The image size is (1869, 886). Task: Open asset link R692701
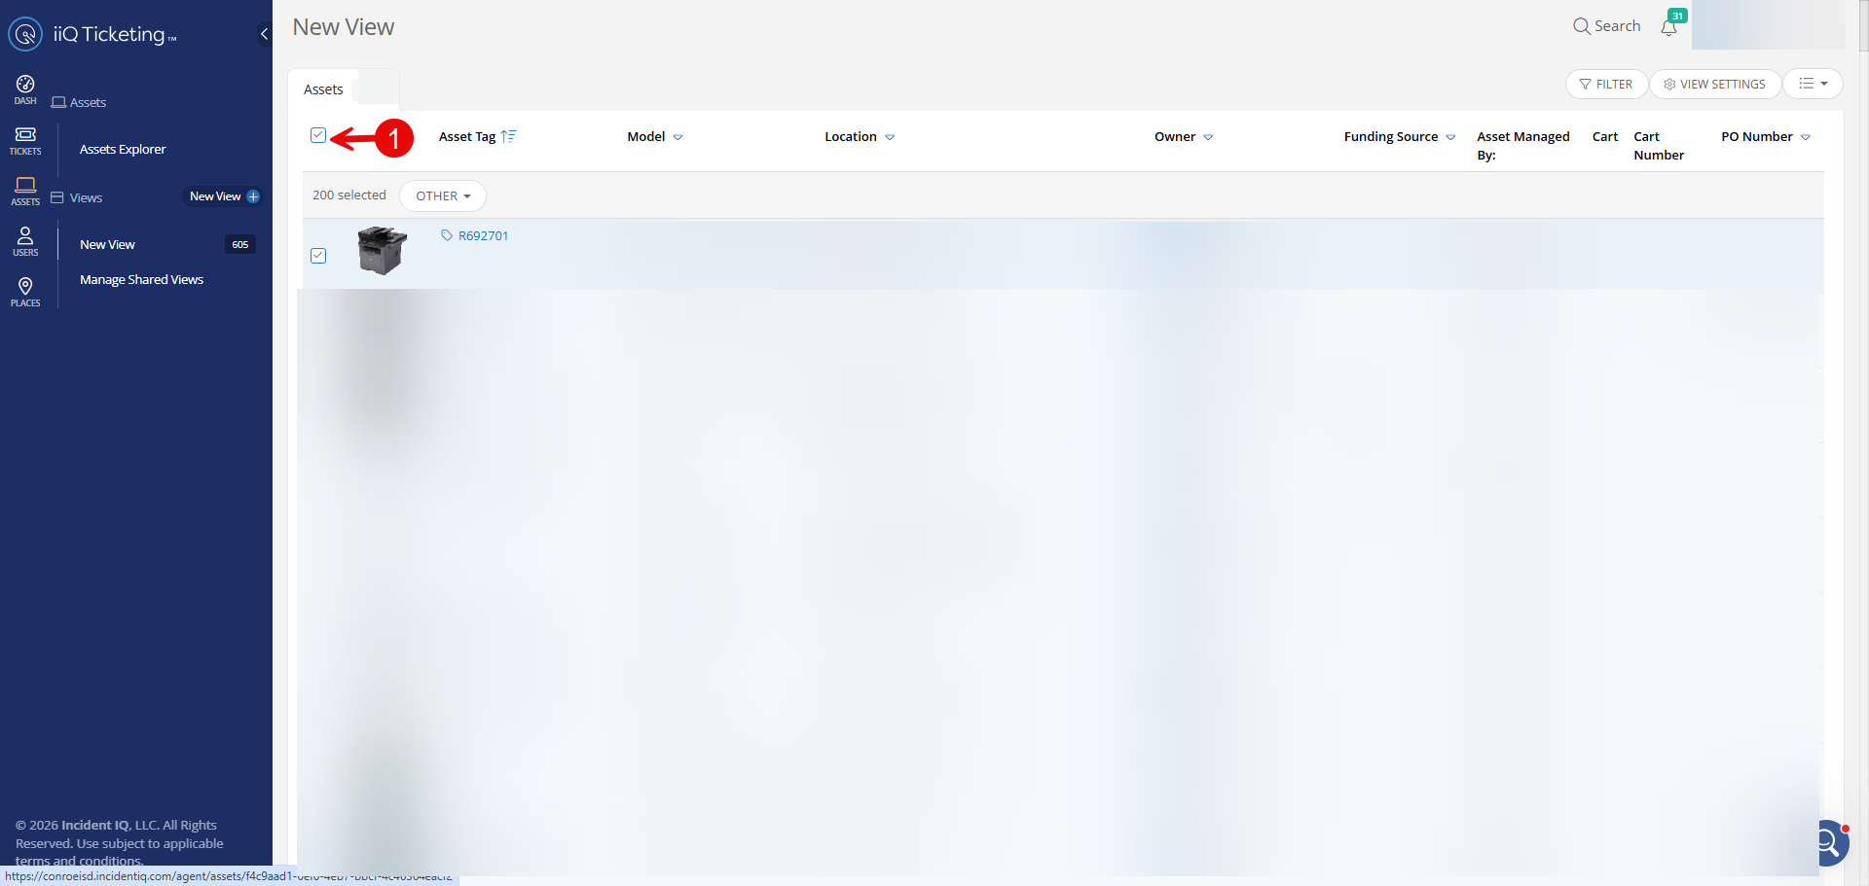(483, 235)
